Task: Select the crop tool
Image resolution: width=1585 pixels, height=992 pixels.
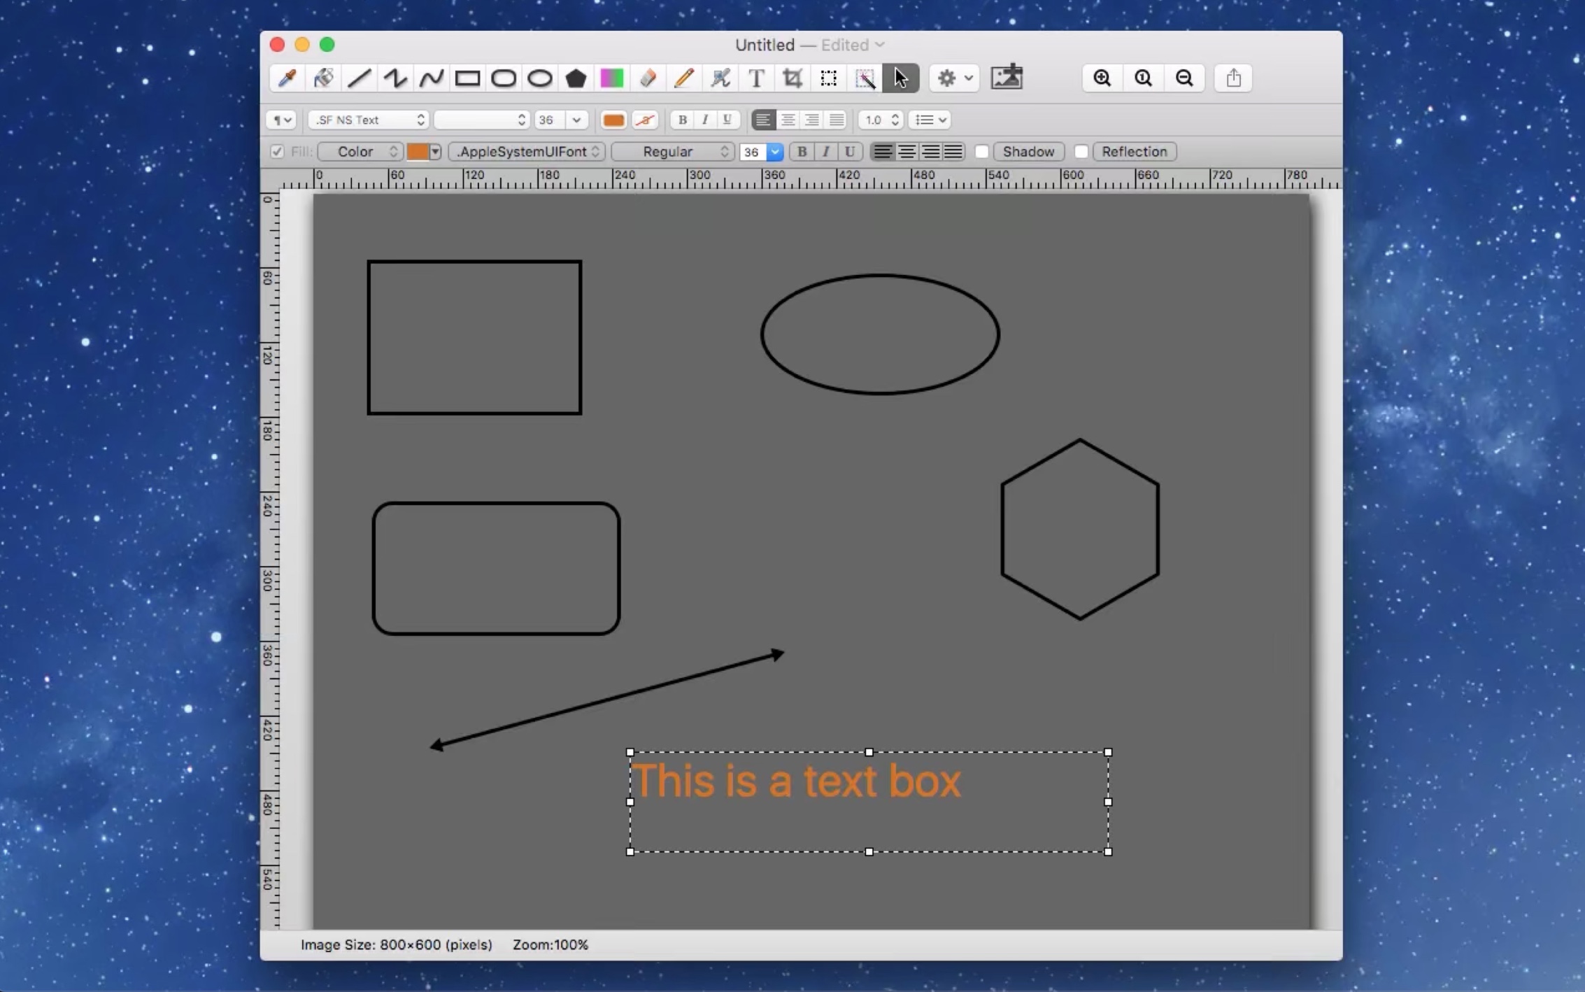Action: (792, 78)
